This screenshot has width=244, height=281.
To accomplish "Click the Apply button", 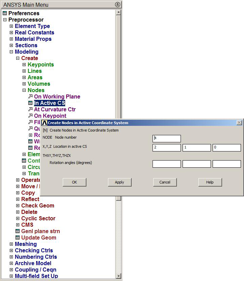I will click(119, 182).
